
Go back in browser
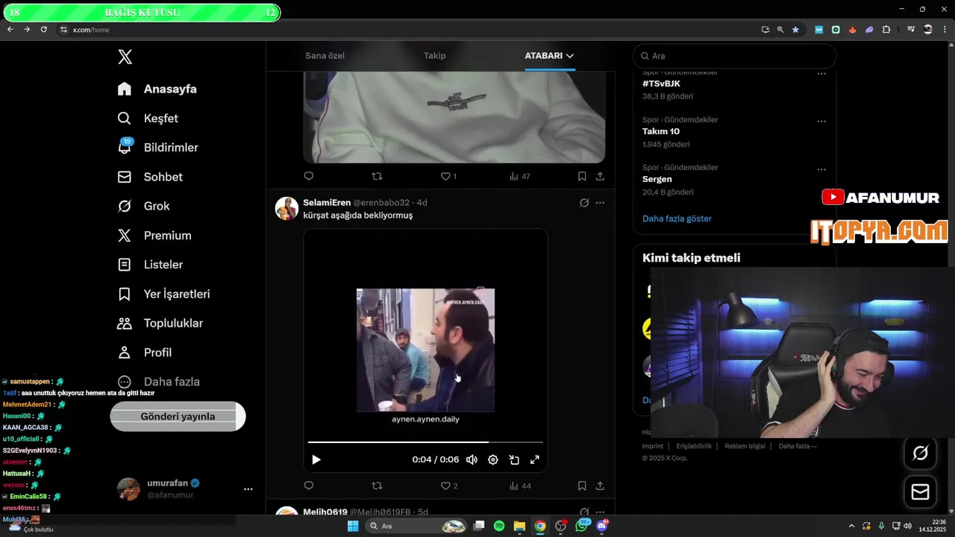[10, 29]
